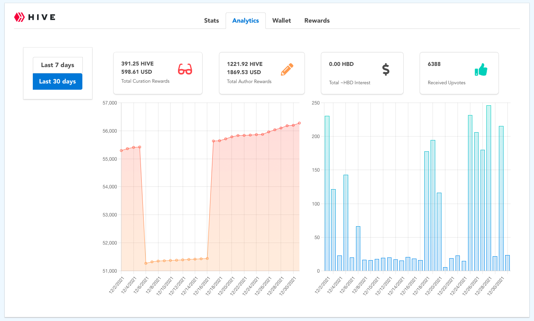Click the 1869.53 USD author value

click(x=244, y=72)
